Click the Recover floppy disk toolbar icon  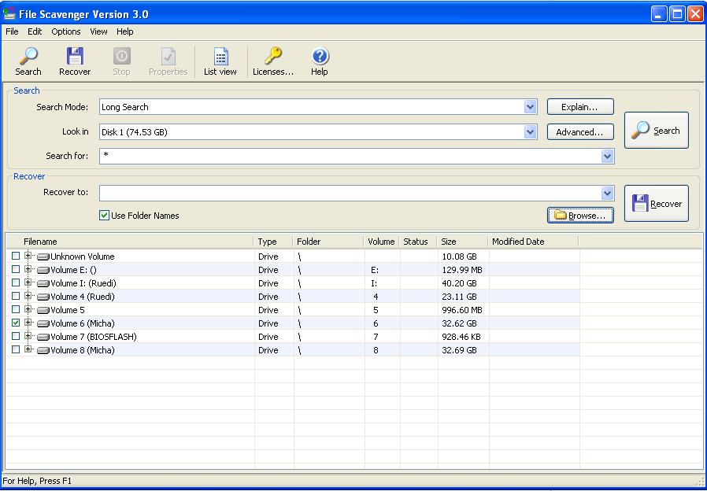pyautogui.click(x=75, y=57)
